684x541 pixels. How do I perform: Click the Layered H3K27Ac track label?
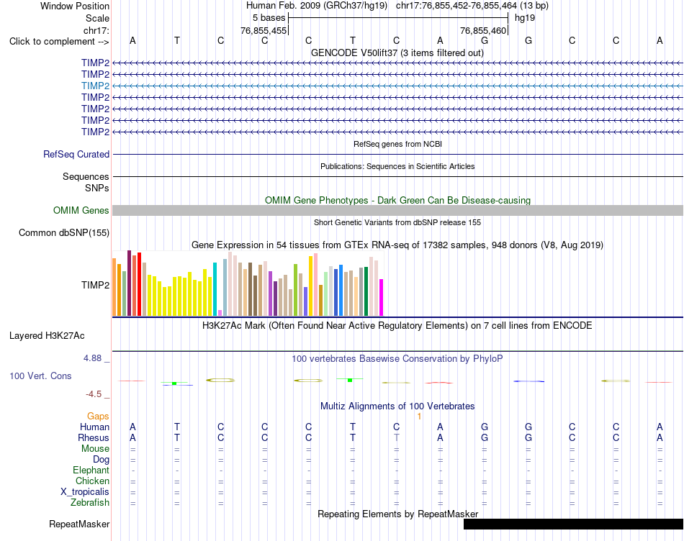pyautogui.click(x=47, y=336)
